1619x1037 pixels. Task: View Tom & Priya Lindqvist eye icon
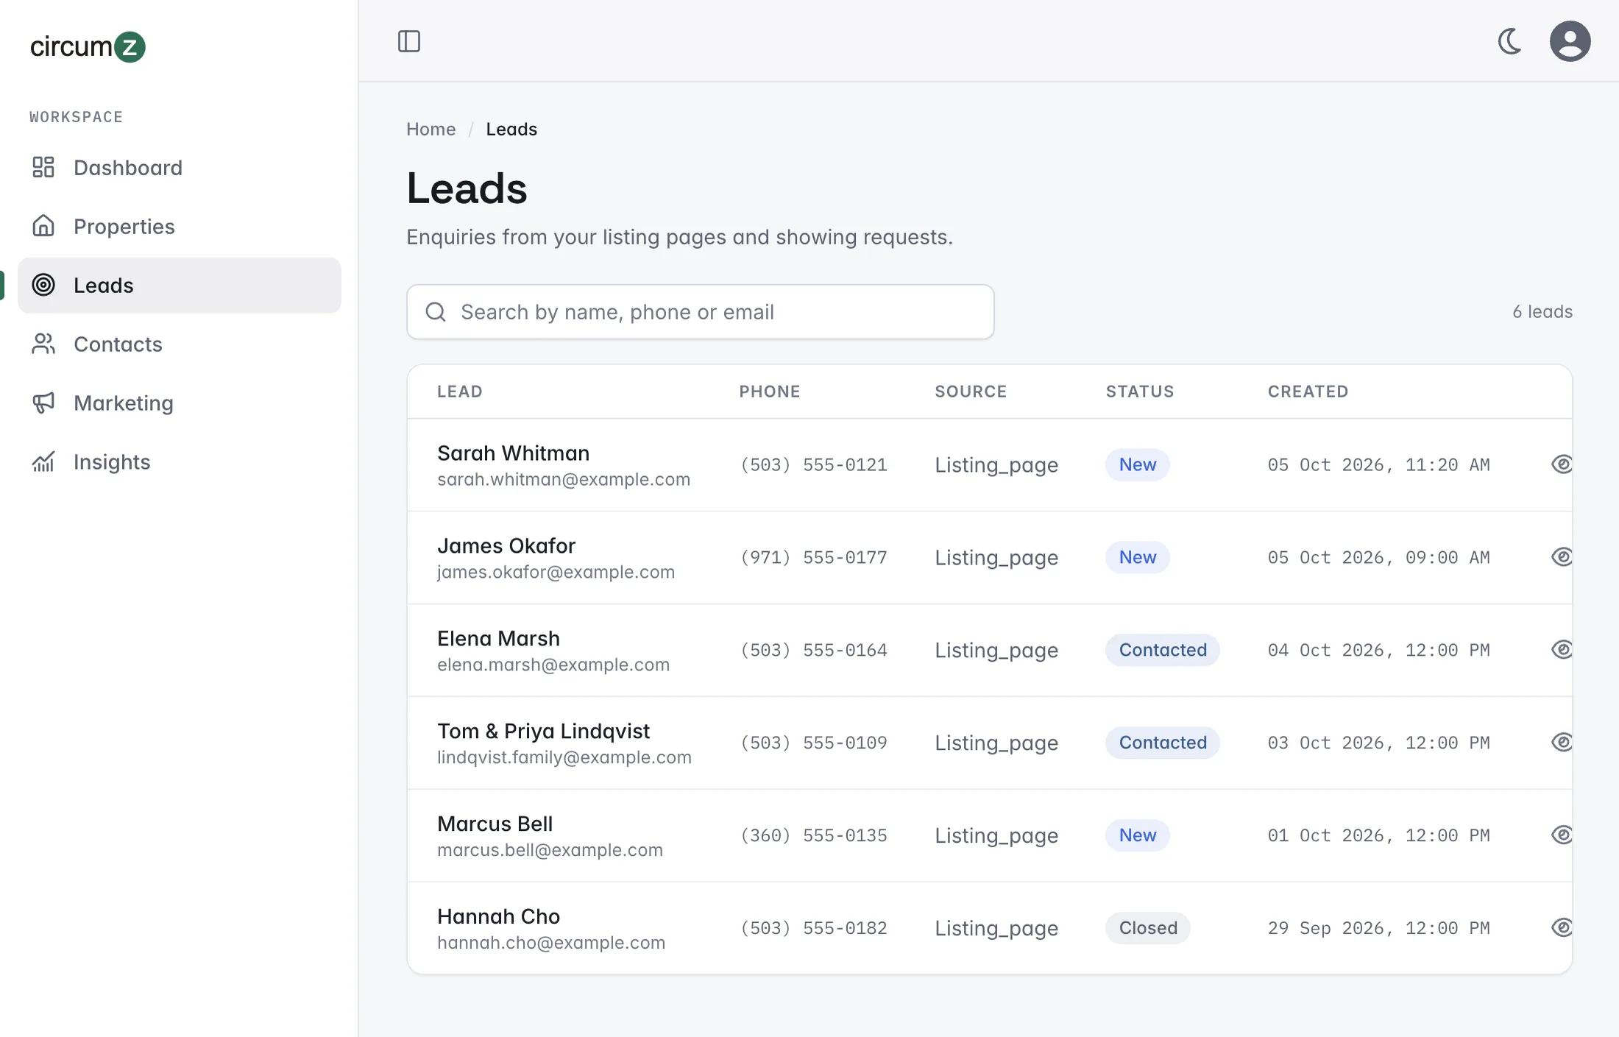coord(1562,743)
